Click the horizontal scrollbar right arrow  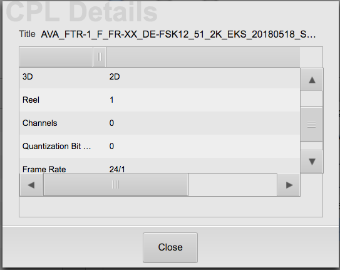(289, 185)
